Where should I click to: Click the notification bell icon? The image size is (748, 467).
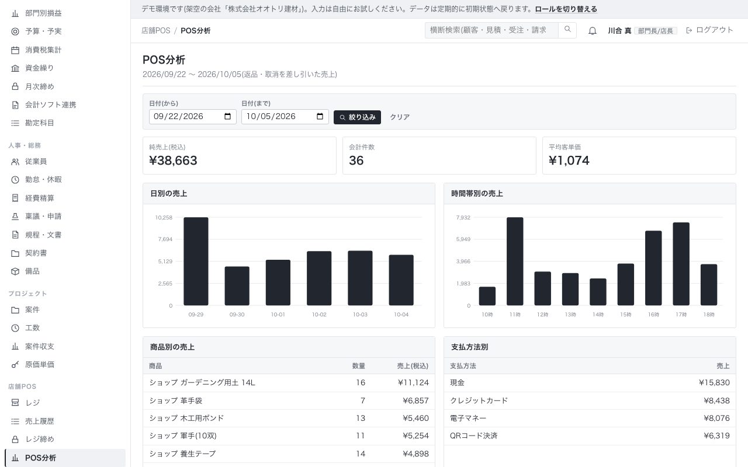[592, 30]
